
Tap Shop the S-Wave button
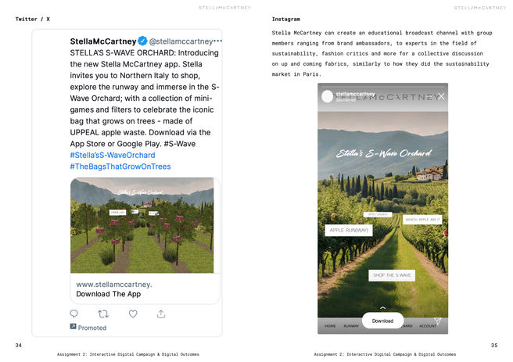(391, 275)
